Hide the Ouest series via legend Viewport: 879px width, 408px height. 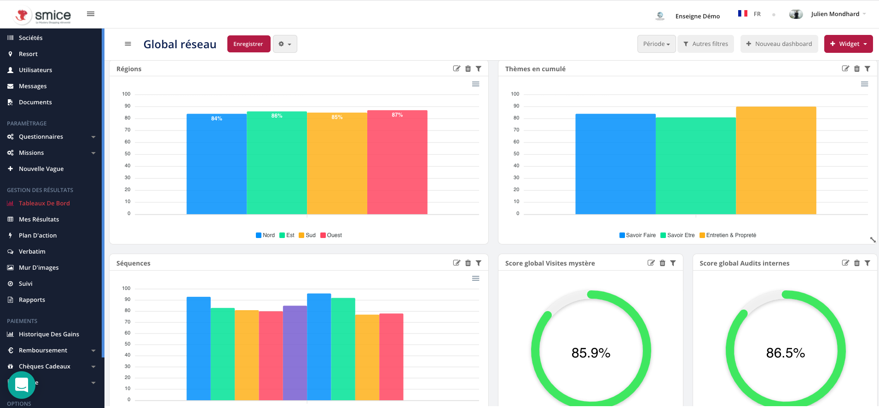click(x=331, y=235)
